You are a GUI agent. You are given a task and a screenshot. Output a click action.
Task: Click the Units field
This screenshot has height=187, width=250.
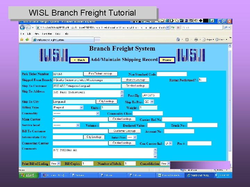[110, 108]
